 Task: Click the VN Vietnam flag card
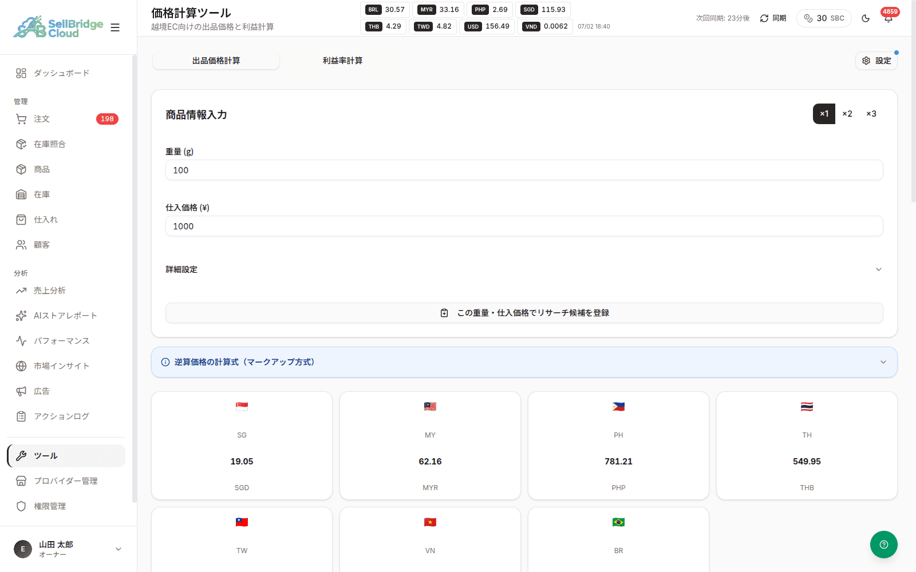[x=430, y=539]
